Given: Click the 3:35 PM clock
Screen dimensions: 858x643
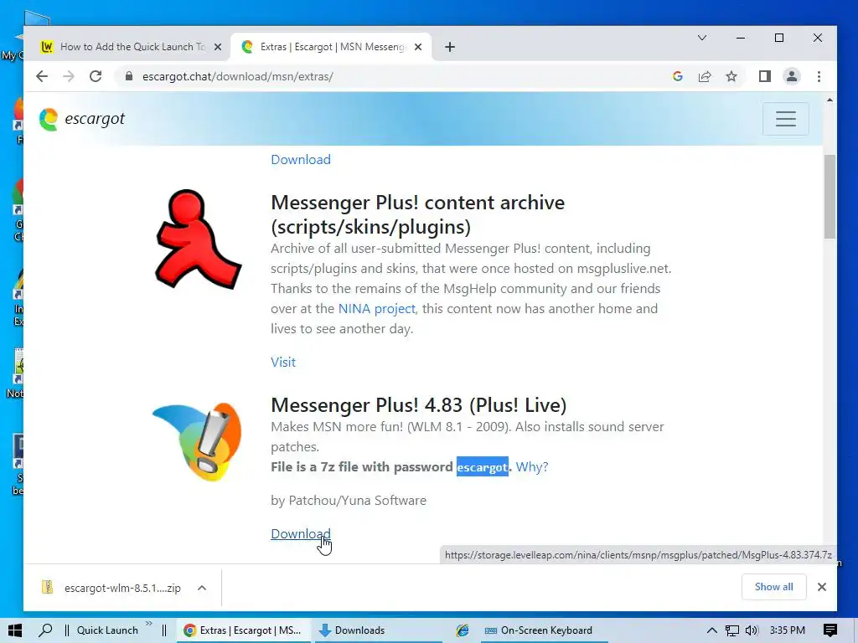Looking at the screenshot, I should [788, 630].
